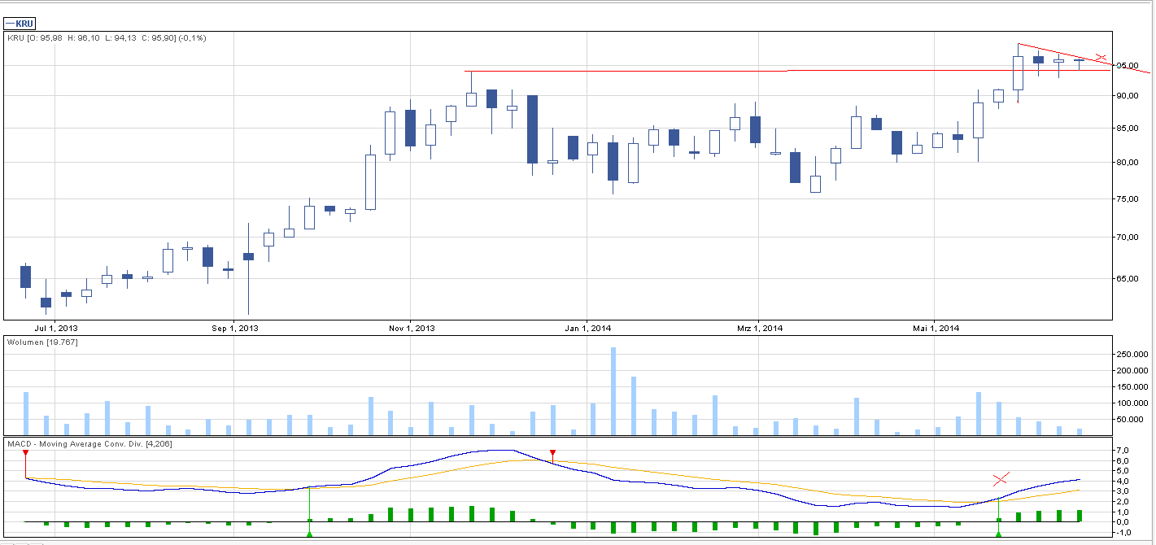Viewport: 1156px width, 545px height.
Task: Click the leftmost red MACD sell arrow
Action: (x=25, y=452)
